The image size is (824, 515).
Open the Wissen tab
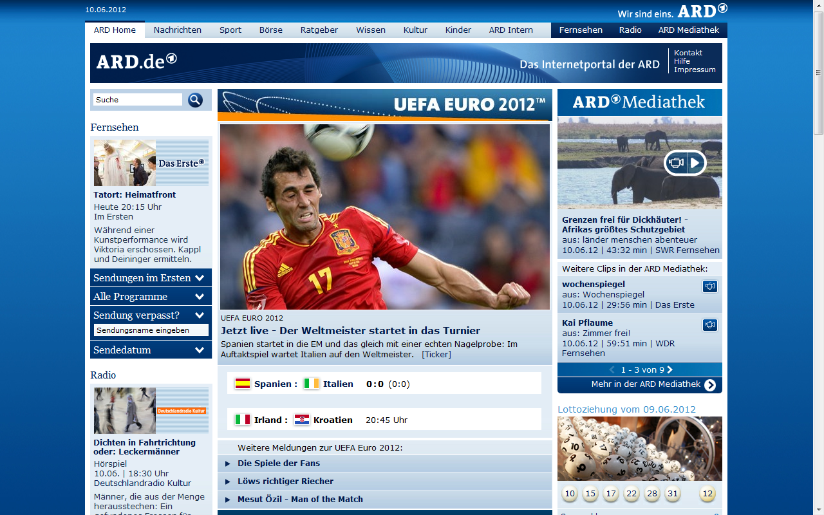[371, 30]
